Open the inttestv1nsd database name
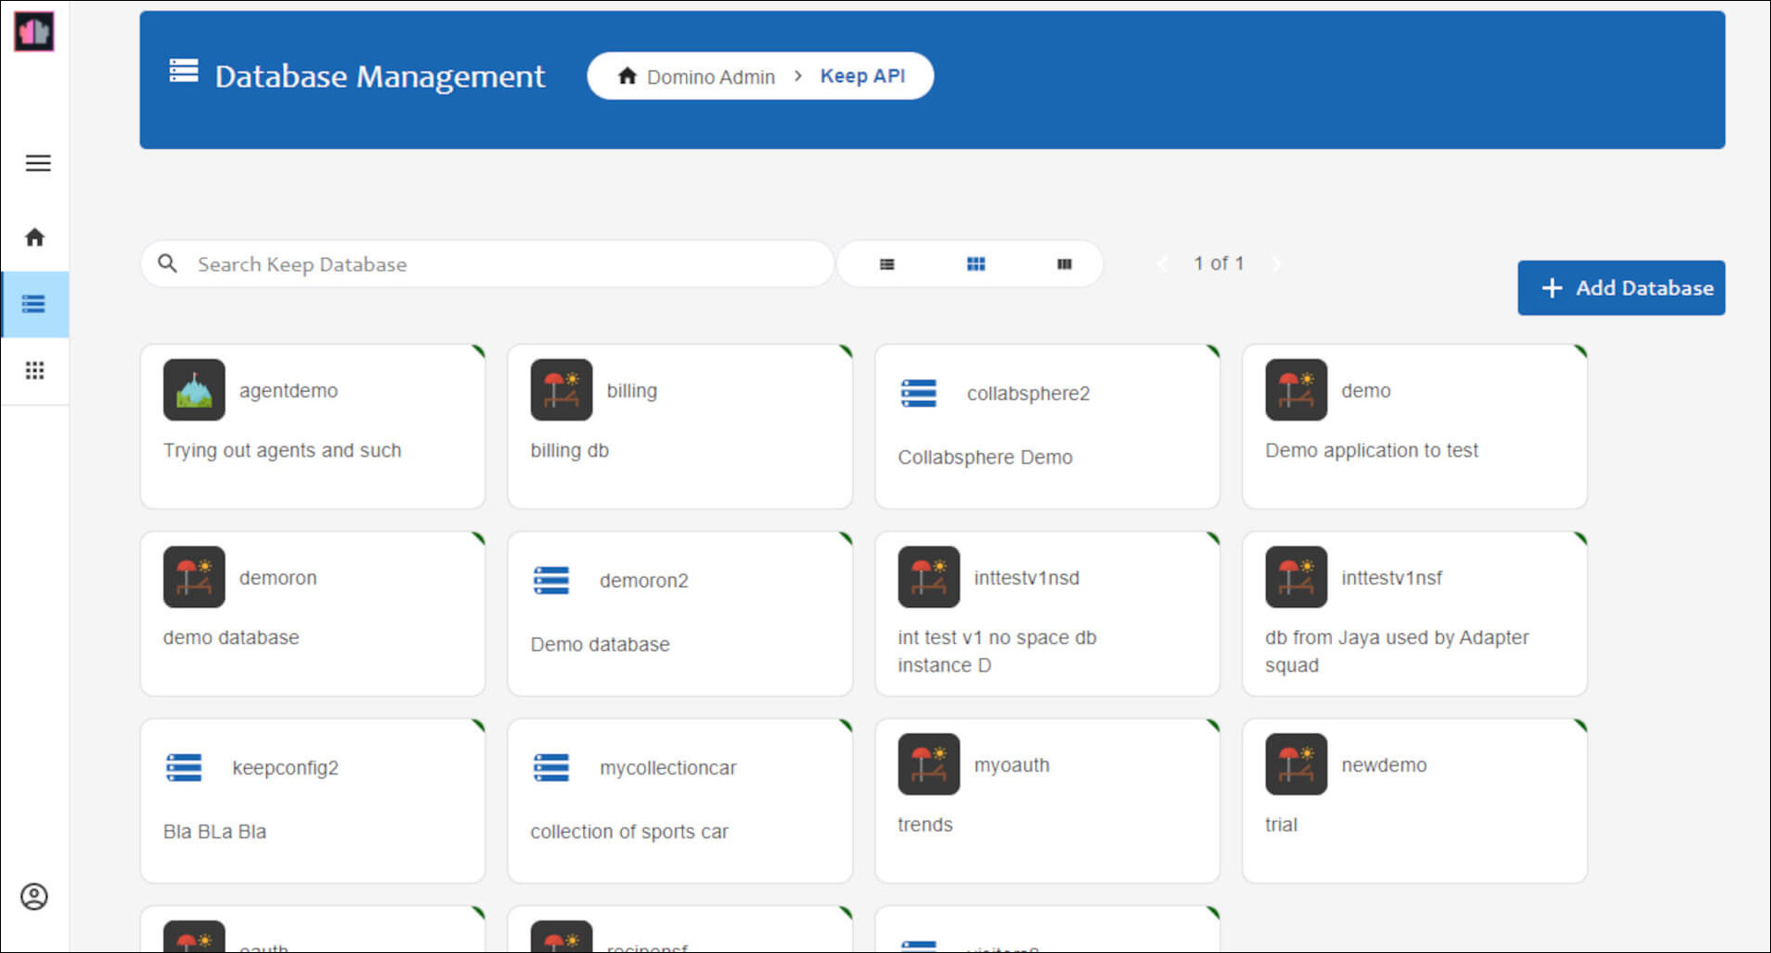The height and width of the screenshot is (953, 1771). (x=1027, y=578)
